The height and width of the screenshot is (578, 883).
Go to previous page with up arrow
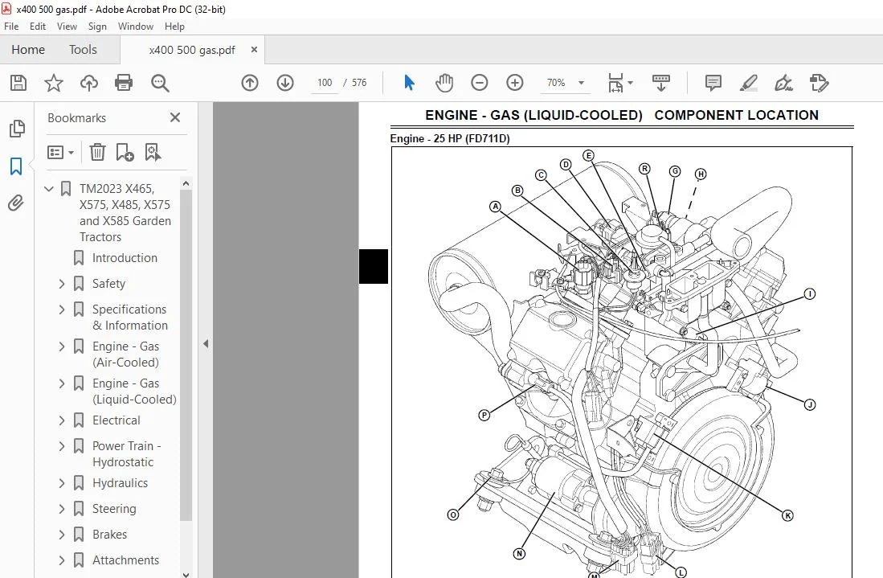250,84
